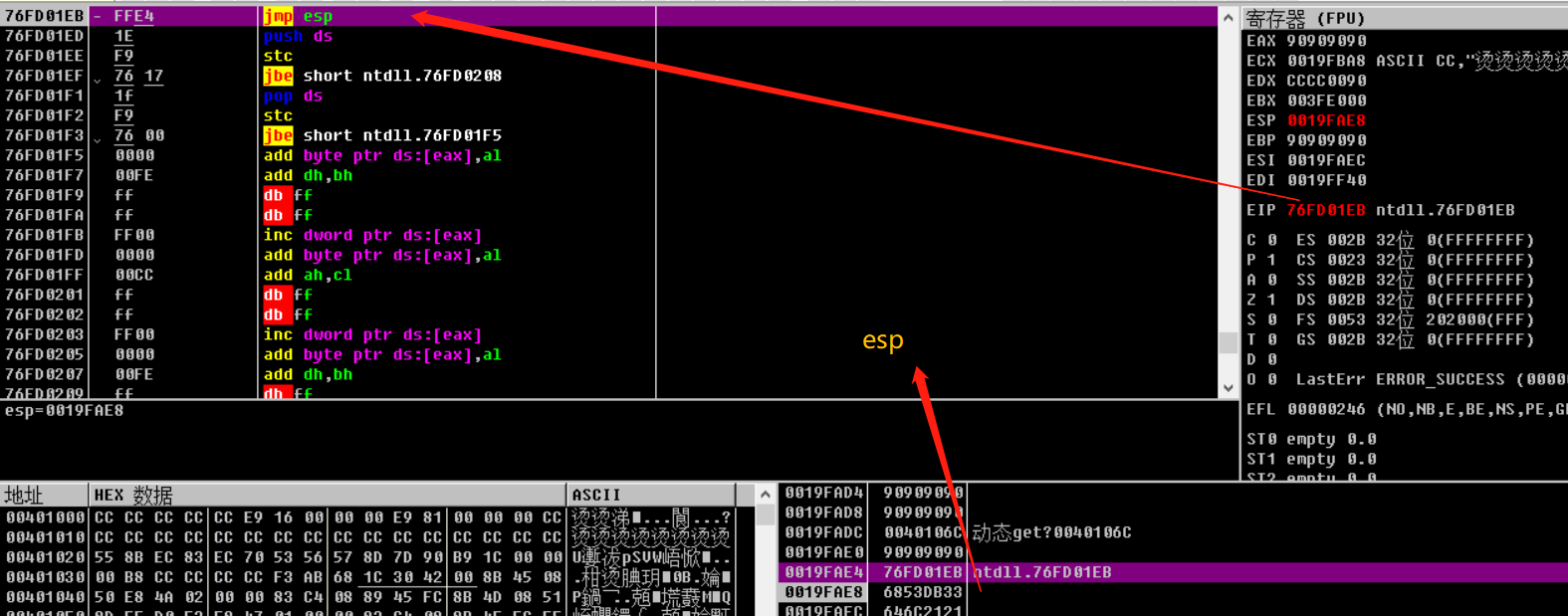Click the EBP register value
The image size is (1568, 616).
tap(1326, 140)
